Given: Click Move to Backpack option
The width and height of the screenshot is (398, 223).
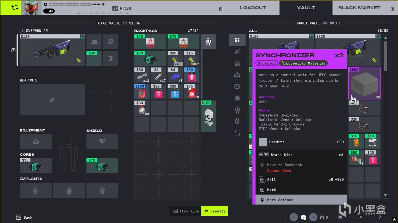Looking at the screenshot, I should pyautogui.click(x=301, y=167).
